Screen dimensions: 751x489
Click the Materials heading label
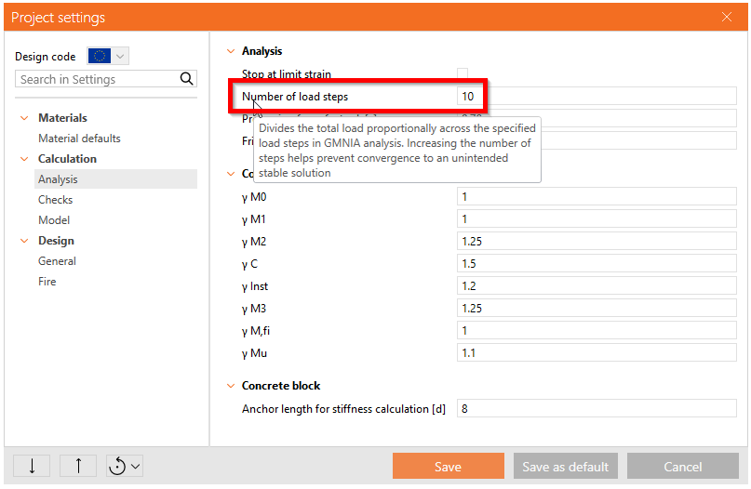(x=62, y=118)
